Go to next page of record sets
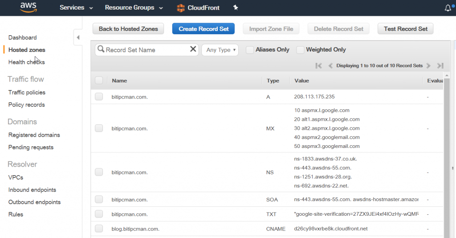 pyautogui.click(x=428, y=66)
